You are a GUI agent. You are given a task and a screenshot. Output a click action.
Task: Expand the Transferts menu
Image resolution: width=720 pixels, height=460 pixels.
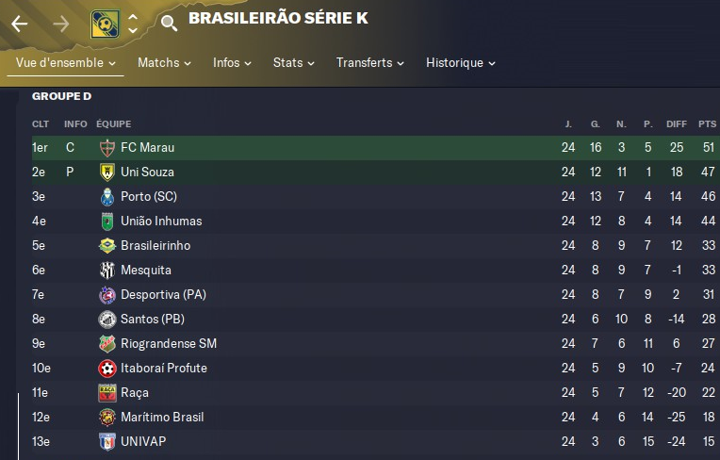369,63
